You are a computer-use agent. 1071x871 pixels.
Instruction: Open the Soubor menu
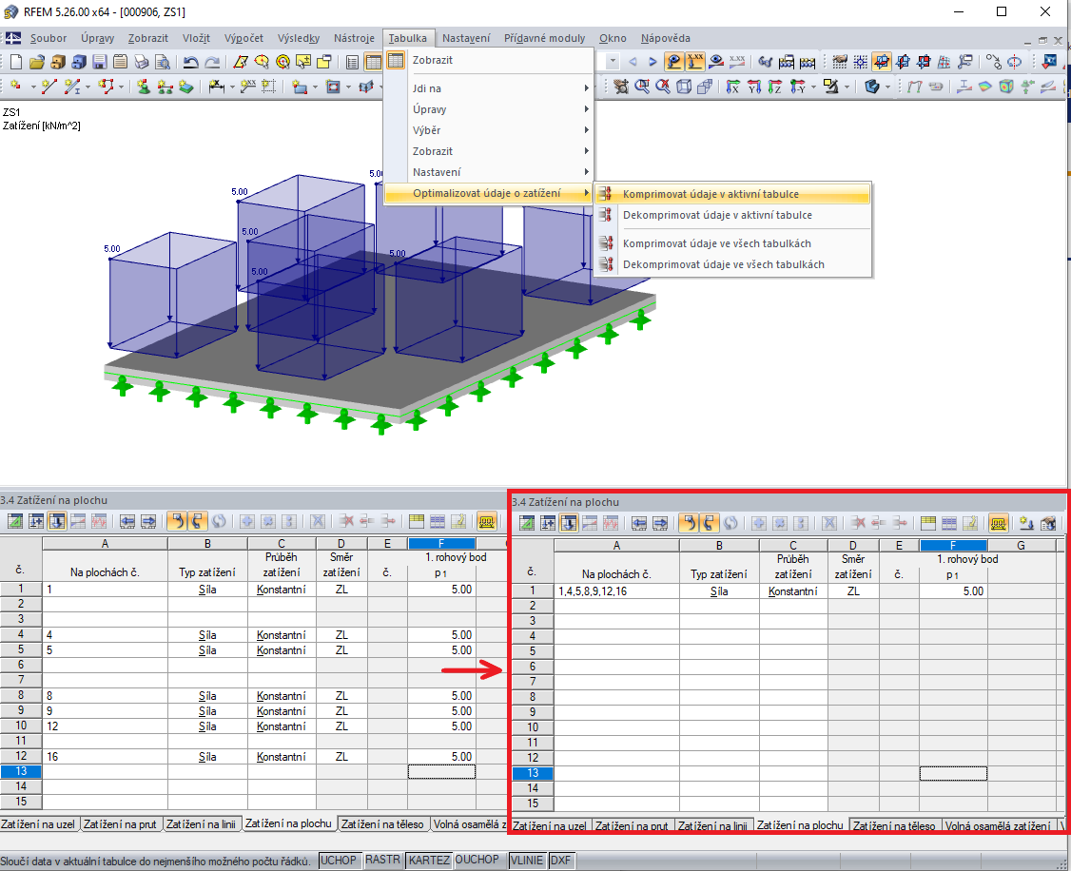pos(49,38)
